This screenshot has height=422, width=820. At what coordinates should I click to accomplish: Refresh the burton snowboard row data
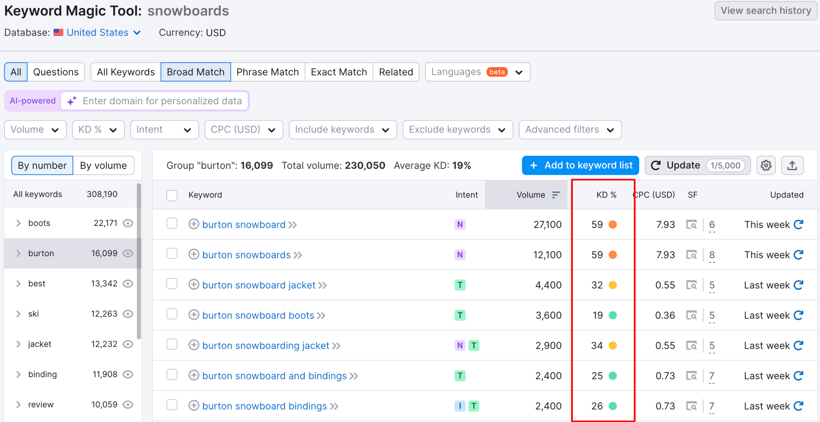pyautogui.click(x=799, y=224)
